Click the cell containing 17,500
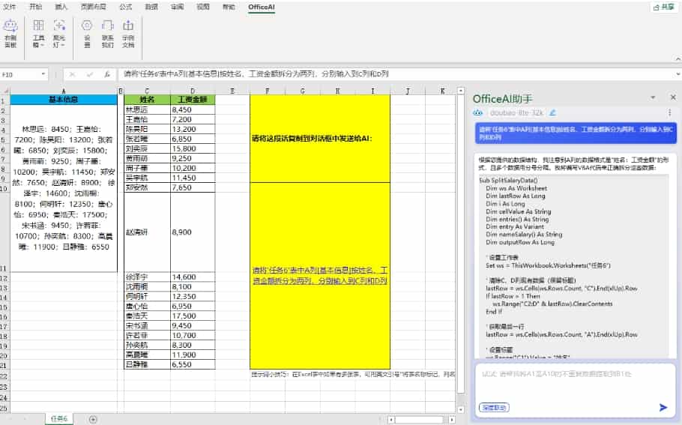The width and height of the screenshot is (682, 425). [x=193, y=316]
